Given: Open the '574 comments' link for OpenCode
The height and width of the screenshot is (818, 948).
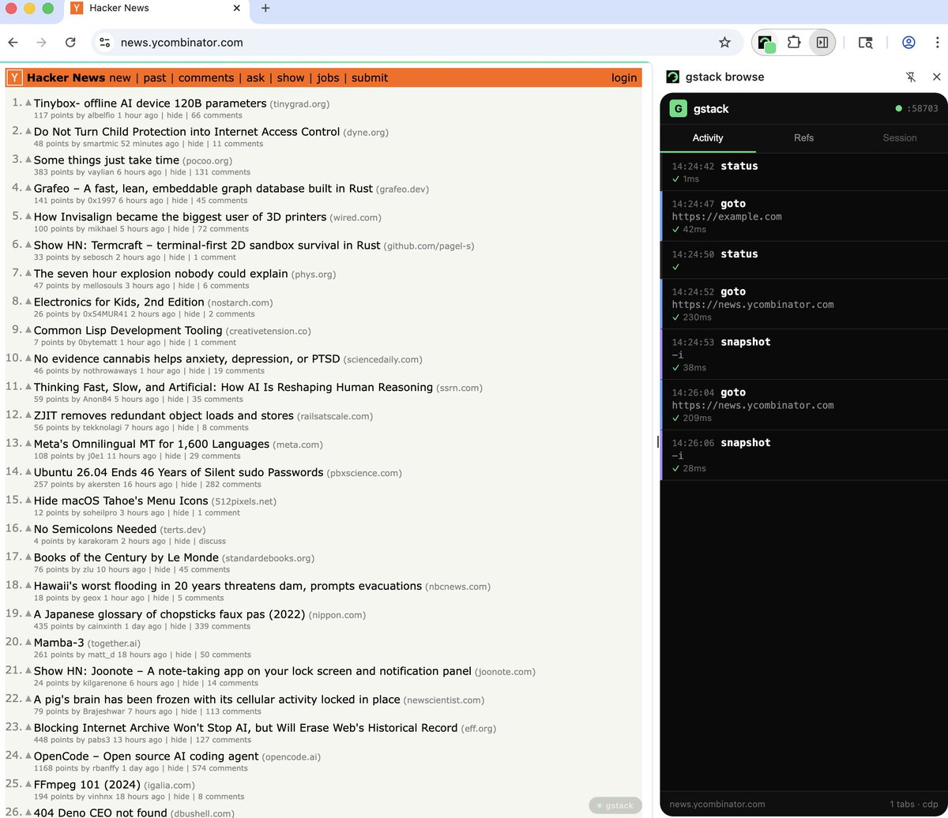Looking at the screenshot, I should tap(220, 768).
